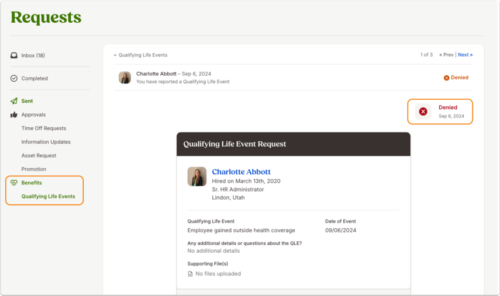This screenshot has width=500, height=296.
Task: Click 'Lindon, Utah' location text
Action: point(228,198)
